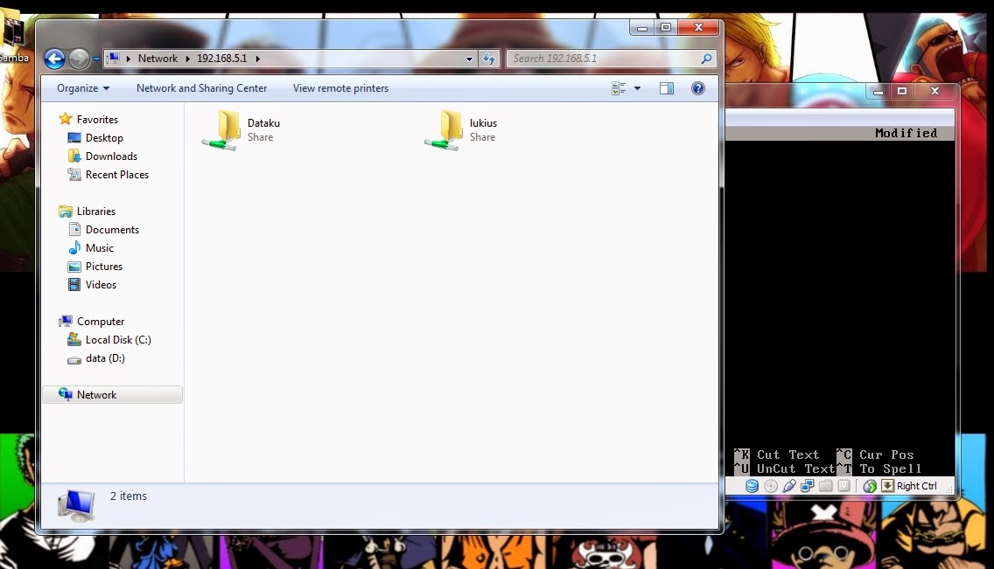Click the Music note icon

click(74, 247)
